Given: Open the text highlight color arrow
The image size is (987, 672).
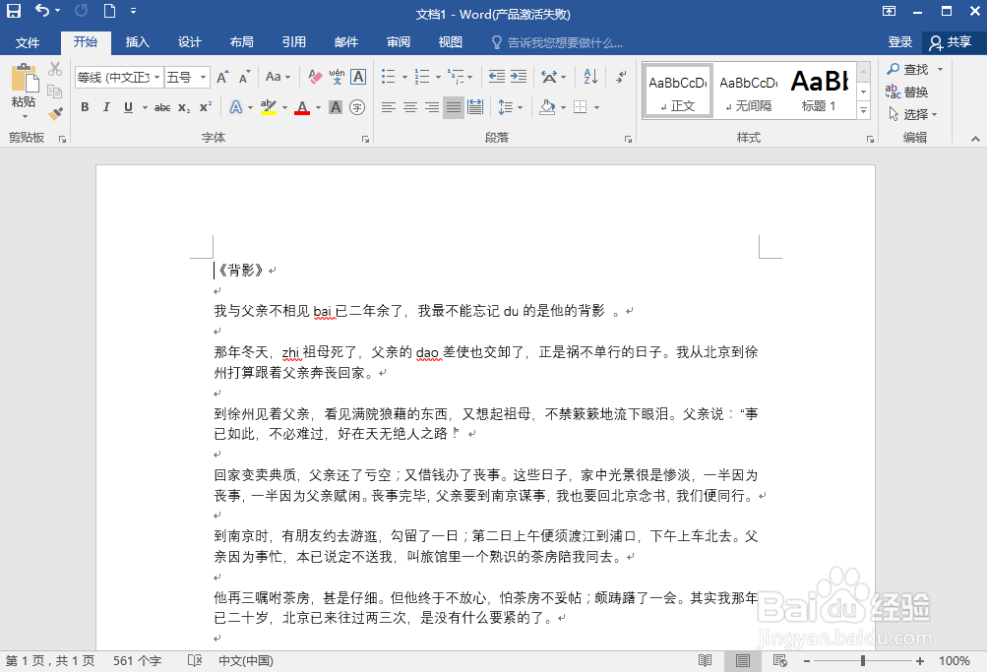Looking at the screenshot, I should (x=284, y=107).
